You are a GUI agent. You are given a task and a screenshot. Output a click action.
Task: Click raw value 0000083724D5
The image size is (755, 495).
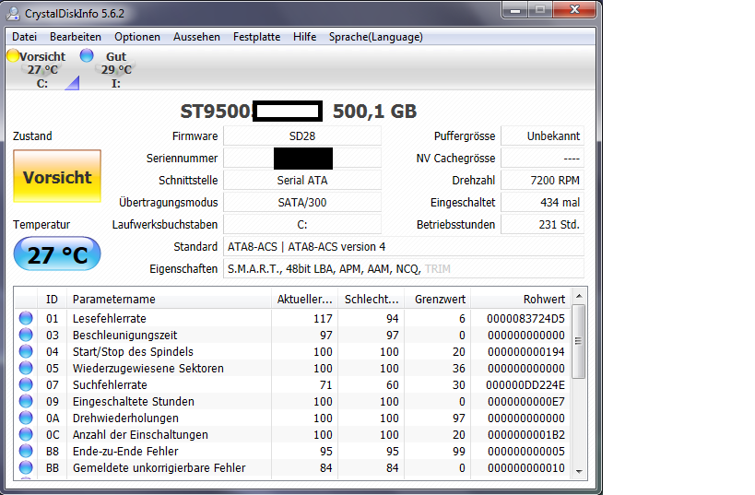(x=525, y=318)
